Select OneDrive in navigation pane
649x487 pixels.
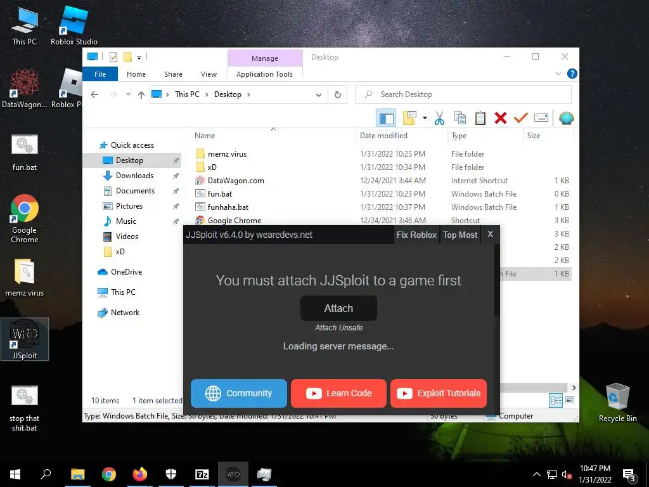[126, 272]
